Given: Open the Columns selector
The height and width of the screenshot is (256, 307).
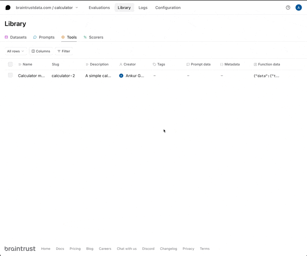Looking at the screenshot, I should tap(41, 51).
